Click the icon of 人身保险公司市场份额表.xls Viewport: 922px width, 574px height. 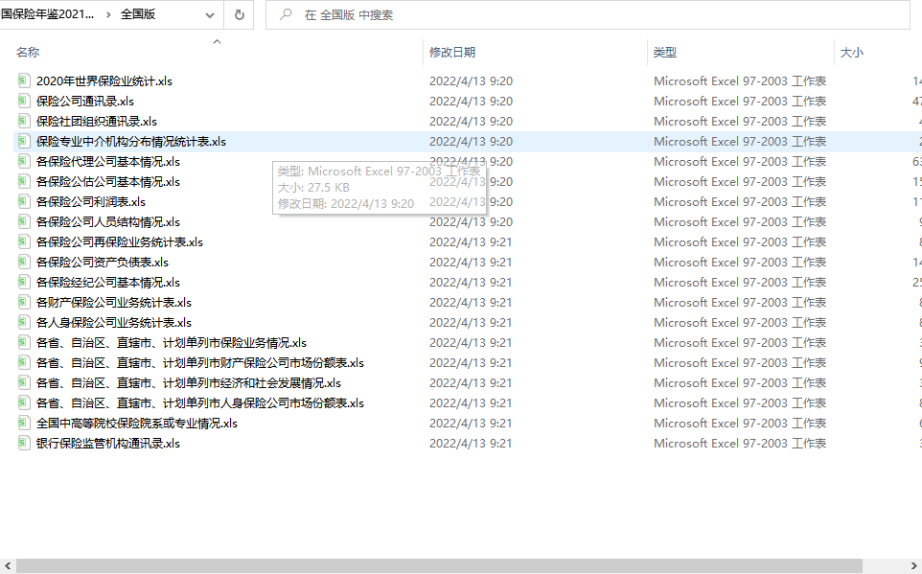point(24,402)
